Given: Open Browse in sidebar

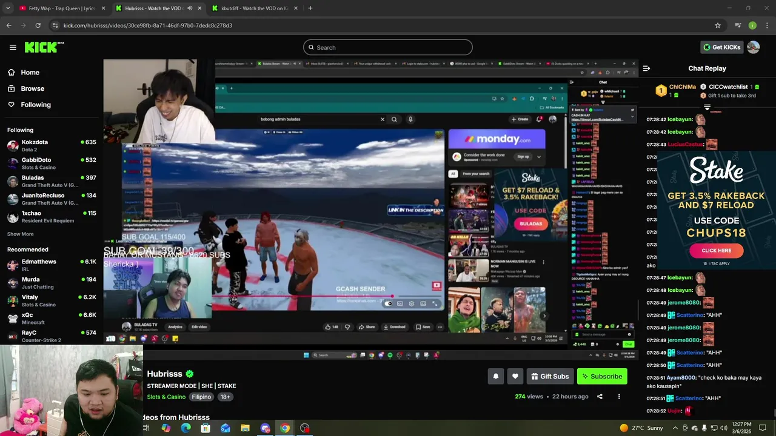Looking at the screenshot, I should coord(32,88).
